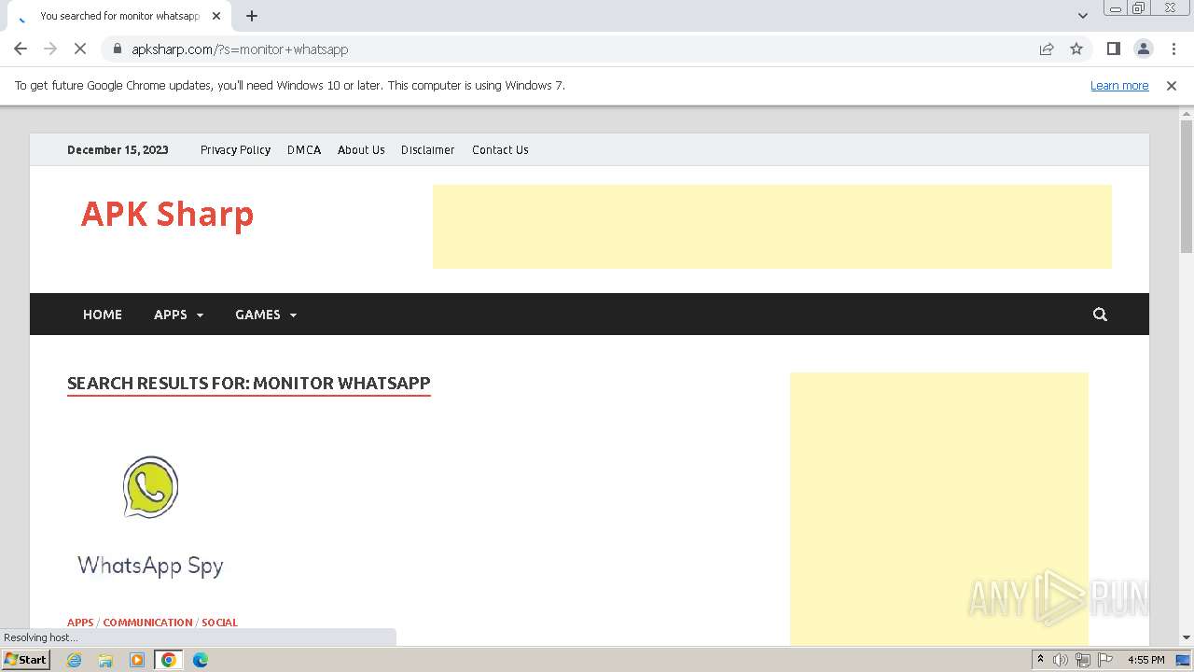Image resolution: width=1194 pixels, height=672 pixels.
Task: Expand the APPS dropdown menu
Action: point(178,315)
